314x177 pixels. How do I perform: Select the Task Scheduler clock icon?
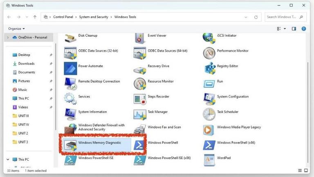pos(209,114)
